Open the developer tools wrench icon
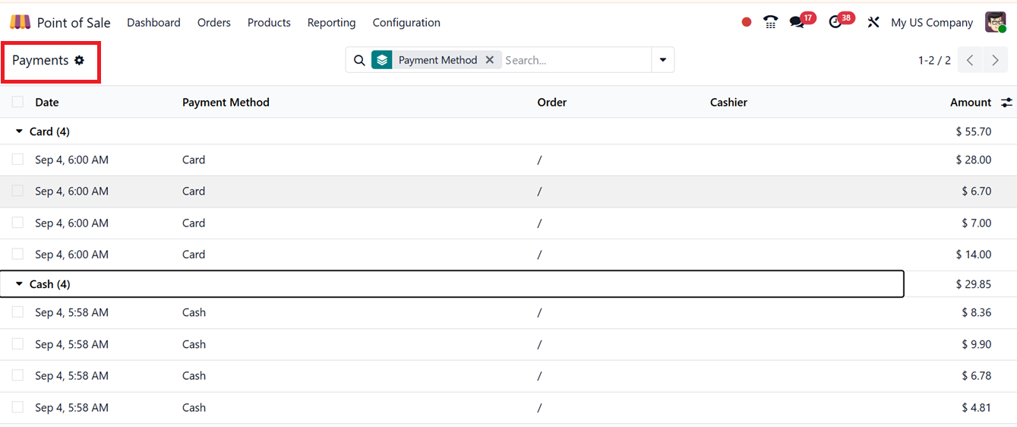This screenshot has width=1017, height=427. coord(873,23)
